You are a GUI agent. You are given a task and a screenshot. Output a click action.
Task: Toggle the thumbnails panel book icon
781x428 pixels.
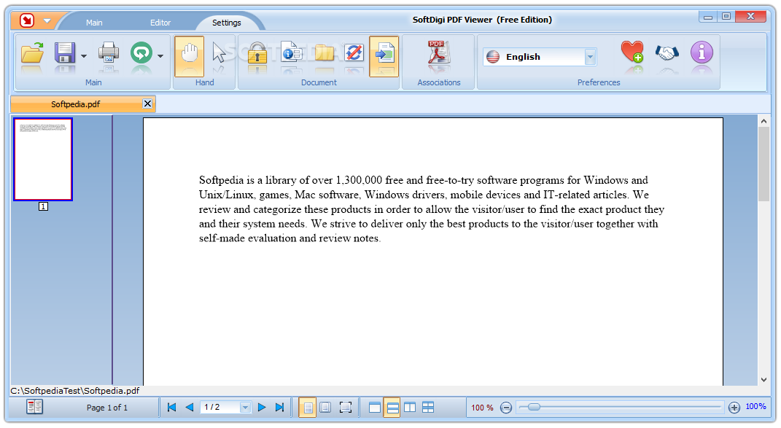[35, 407]
